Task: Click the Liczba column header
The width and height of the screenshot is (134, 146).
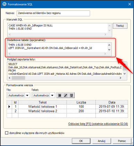Action: [x=81, y=103]
